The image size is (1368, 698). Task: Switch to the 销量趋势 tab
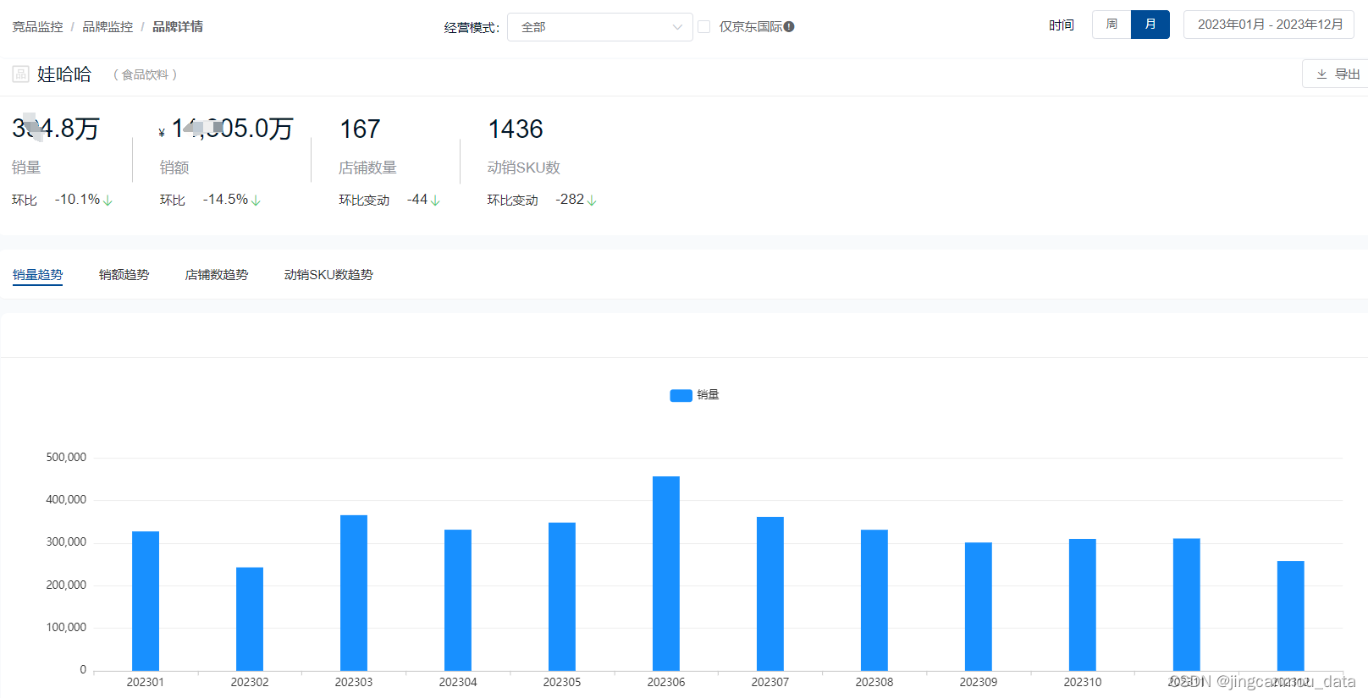(38, 275)
